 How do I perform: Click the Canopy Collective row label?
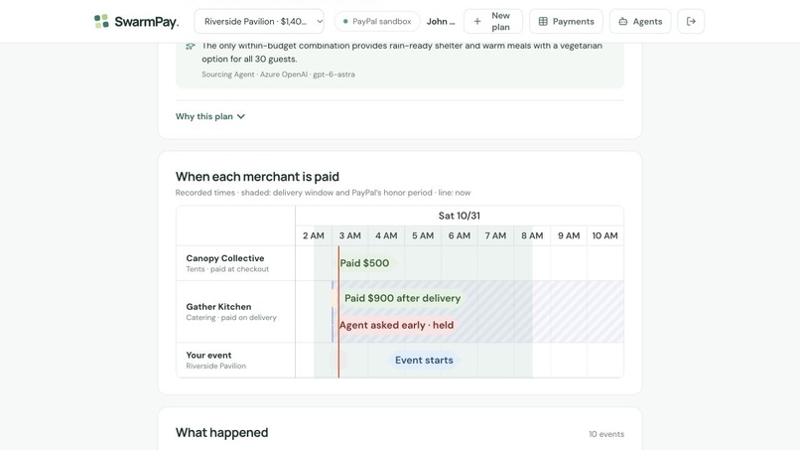pyautogui.click(x=225, y=258)
